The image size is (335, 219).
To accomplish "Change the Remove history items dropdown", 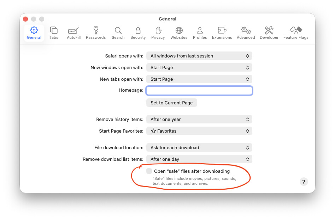I will [x=199, y=119].
